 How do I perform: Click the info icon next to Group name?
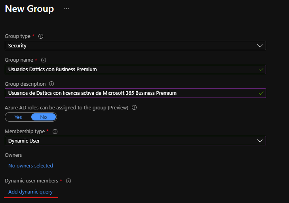coord(44,60)
